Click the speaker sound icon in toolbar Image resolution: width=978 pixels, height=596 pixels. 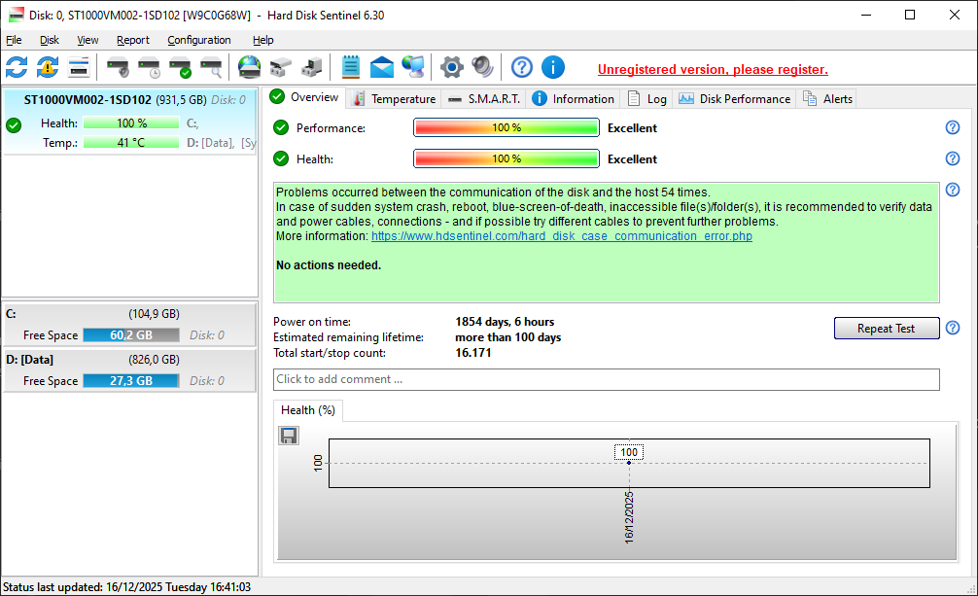coord(483,67)
